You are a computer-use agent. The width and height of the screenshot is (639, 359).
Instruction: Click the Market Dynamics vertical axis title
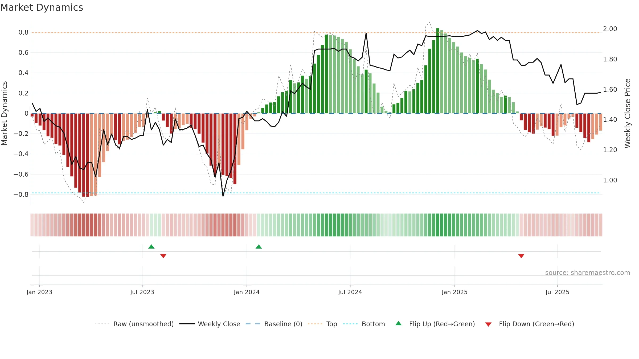(x=4, y=113)
